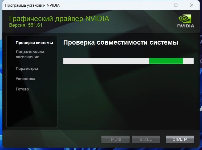Click the ОТМЕНА cancel button
Image resolution: width=202 pixels, height=150 pixels.
point(180,139)
